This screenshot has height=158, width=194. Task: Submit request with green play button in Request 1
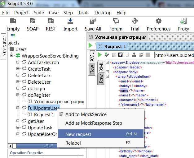[100, 55]
